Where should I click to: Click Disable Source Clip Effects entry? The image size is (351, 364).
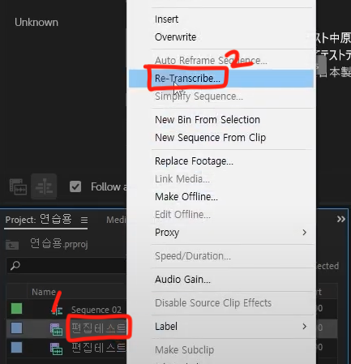213,303
